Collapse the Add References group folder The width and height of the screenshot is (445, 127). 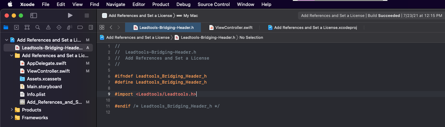pos(11,55)
